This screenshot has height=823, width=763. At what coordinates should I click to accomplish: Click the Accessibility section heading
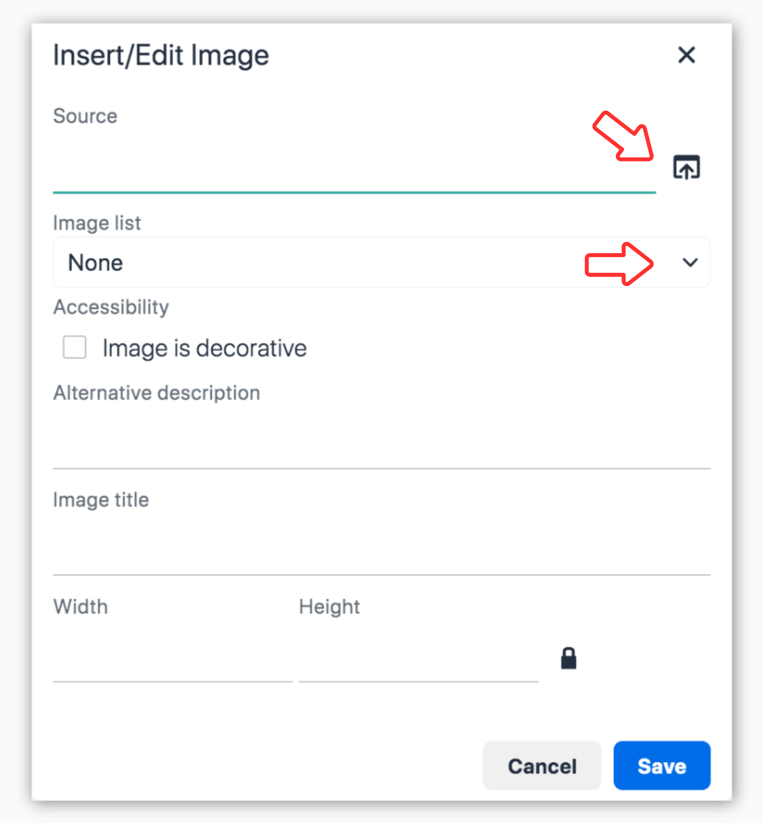point(111,307)
